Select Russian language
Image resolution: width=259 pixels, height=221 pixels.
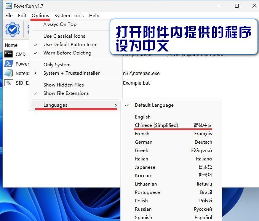171,209
